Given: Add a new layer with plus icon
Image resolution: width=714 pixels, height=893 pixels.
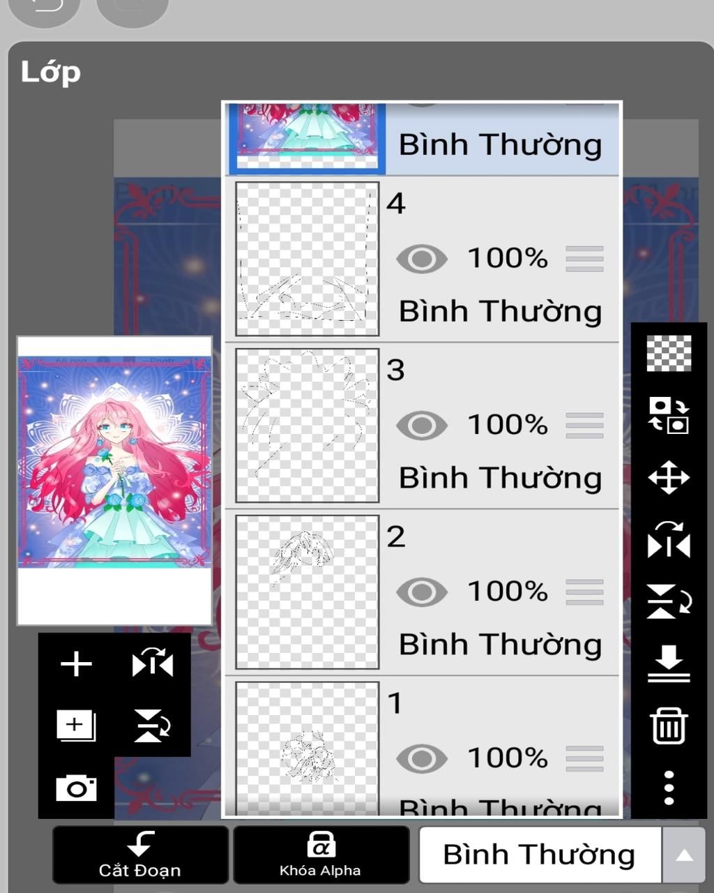Looking at the screenshot, I should [x=76, y=663].
